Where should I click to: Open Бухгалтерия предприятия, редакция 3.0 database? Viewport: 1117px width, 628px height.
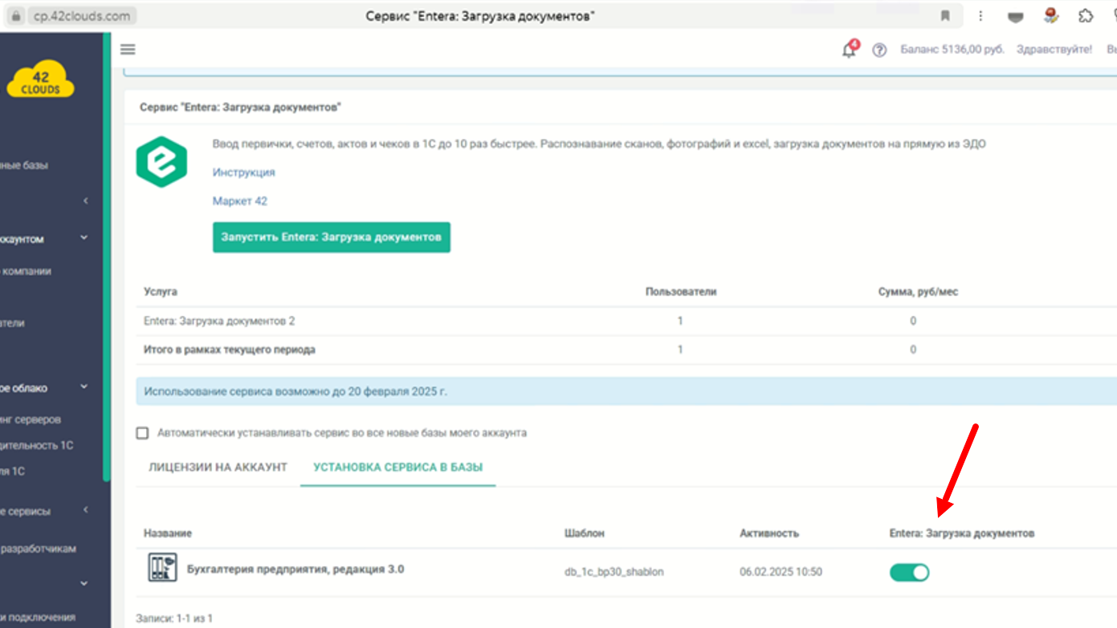tap(296, 569)
